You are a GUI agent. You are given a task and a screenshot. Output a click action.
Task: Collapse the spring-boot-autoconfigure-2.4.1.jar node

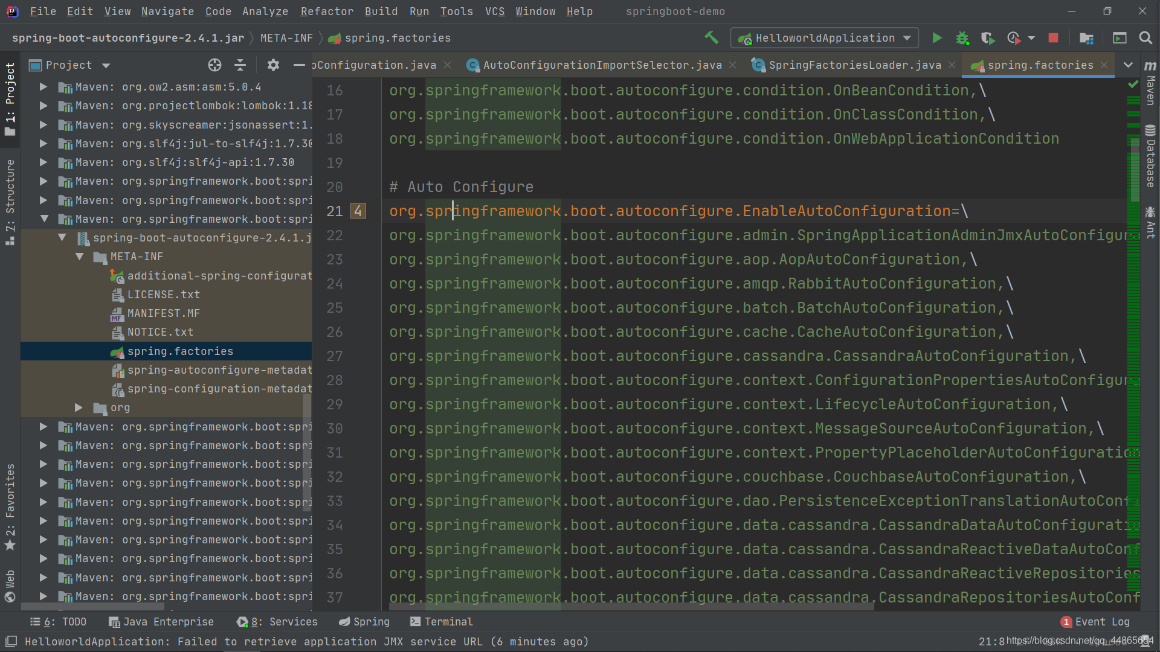[62, 238]
